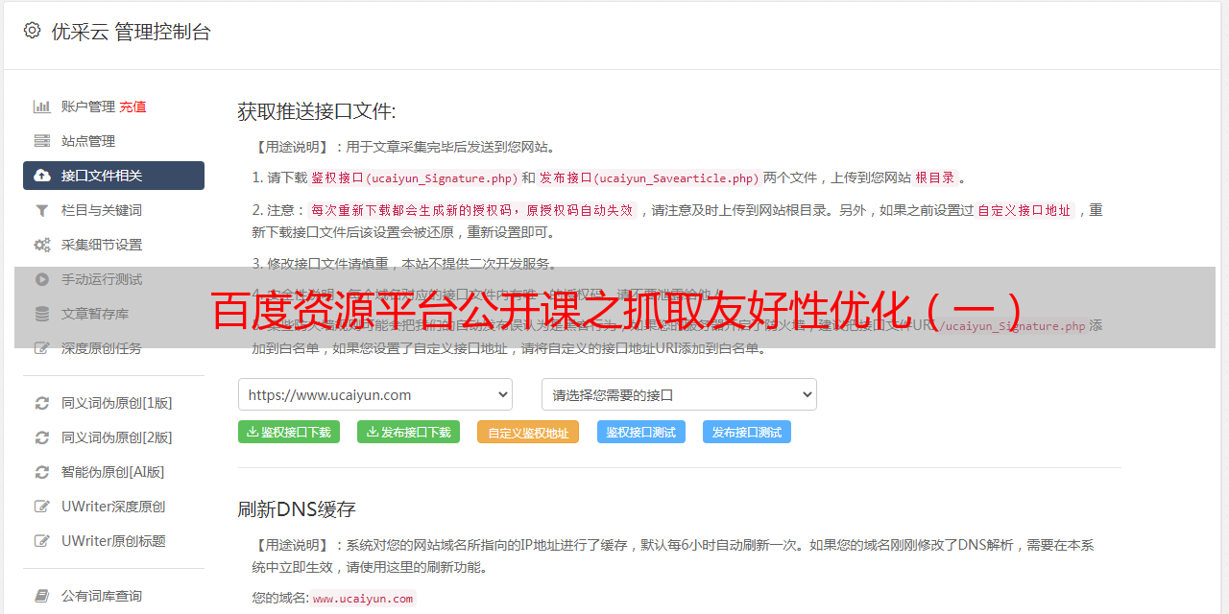The image size is (1229, 614).
Task: Click the highlighted 自定义接口地址 text
Action: tap(1024, 210)
